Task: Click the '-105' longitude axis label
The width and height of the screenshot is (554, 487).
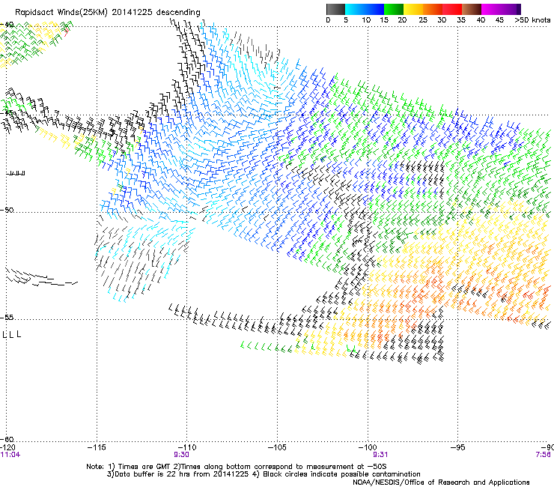Action: (x=277, y=447)
